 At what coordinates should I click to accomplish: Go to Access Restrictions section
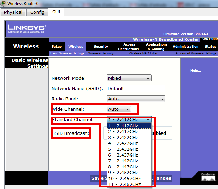[129, 47]
